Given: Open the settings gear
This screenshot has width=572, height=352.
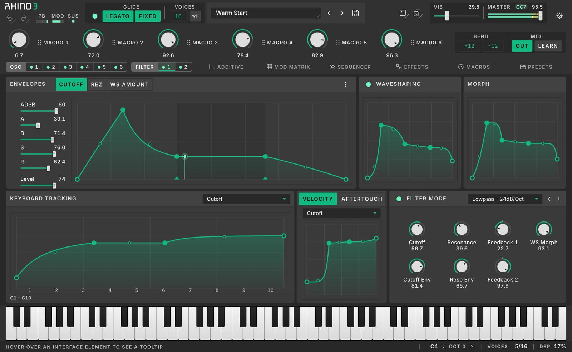Looking at the screenshot, I should click(559, 16).
